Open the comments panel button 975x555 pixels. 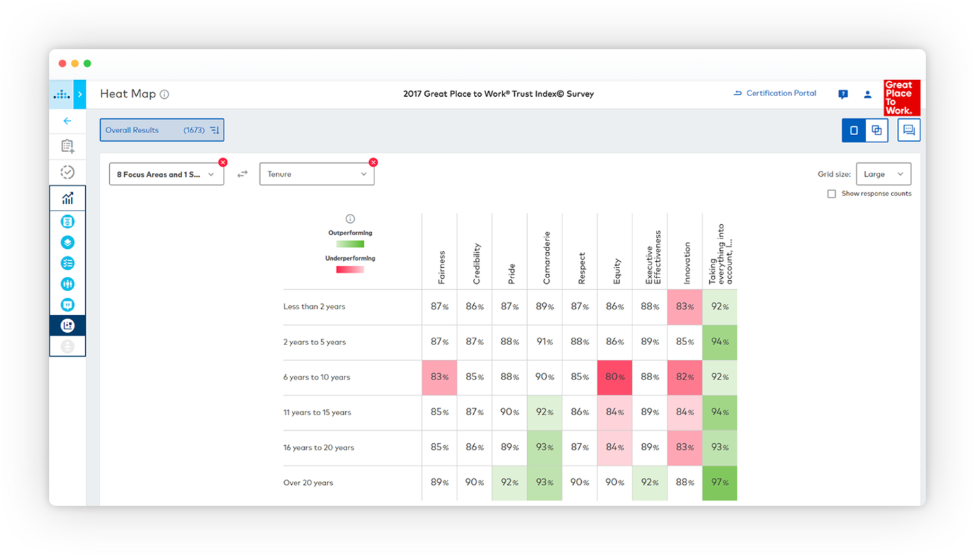(909, 131)
